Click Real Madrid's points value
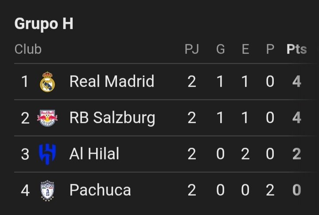 point(296,82)
